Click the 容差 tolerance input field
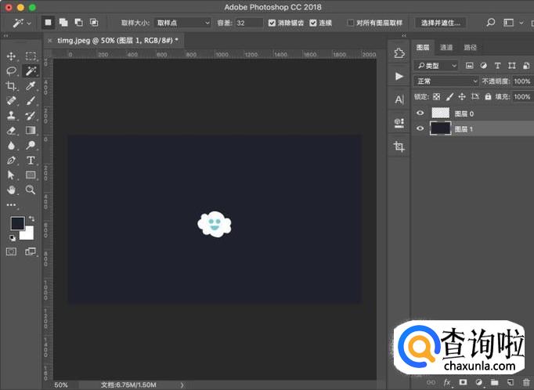The height and width of the screenshot is (390, 534). coord(249,23)
